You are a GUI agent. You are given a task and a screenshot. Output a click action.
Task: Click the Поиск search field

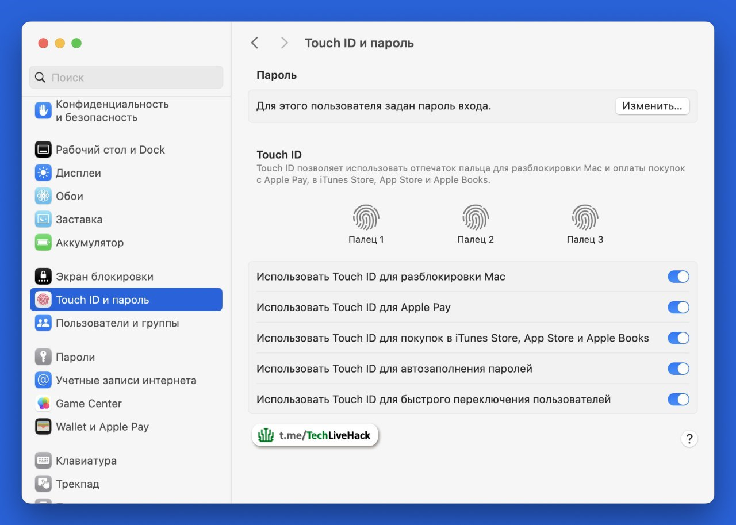point(126,77)
